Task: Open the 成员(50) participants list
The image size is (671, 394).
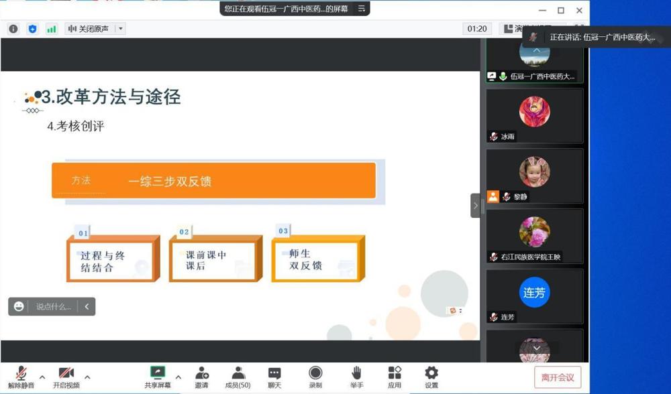Action: [238, 375]
